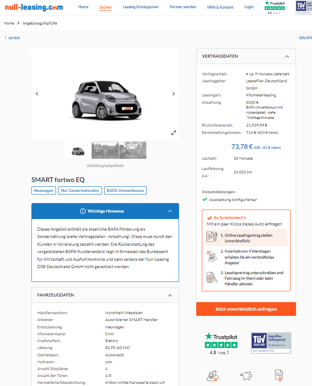The image size is (312, 386).
Task: Collapse the Wichtige Hinweise section
Action: click(x=170, y=211)
